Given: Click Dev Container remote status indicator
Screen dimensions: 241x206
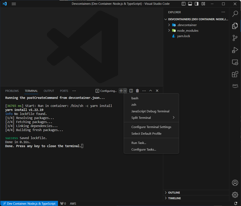Looking at the screenshot, I should [x=29, y=204].
